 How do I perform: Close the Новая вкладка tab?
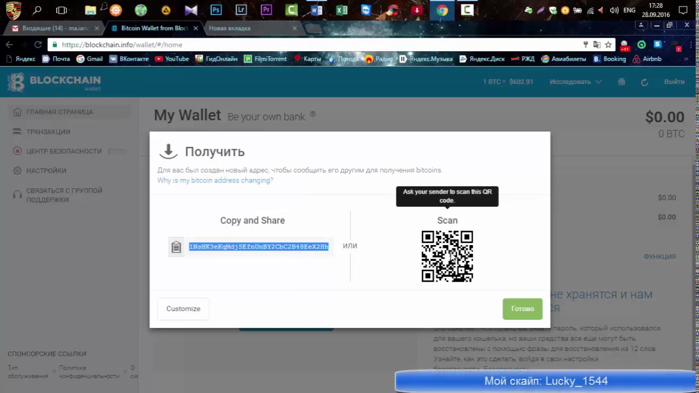[x=295, y=28]
